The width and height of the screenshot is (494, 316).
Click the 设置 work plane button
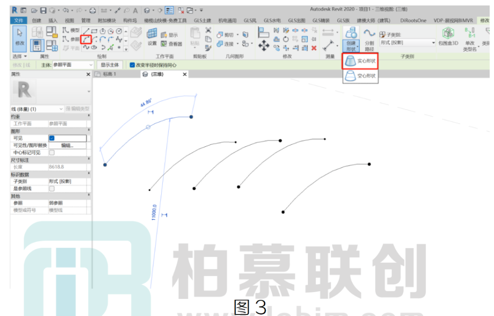tap(152, 37)
